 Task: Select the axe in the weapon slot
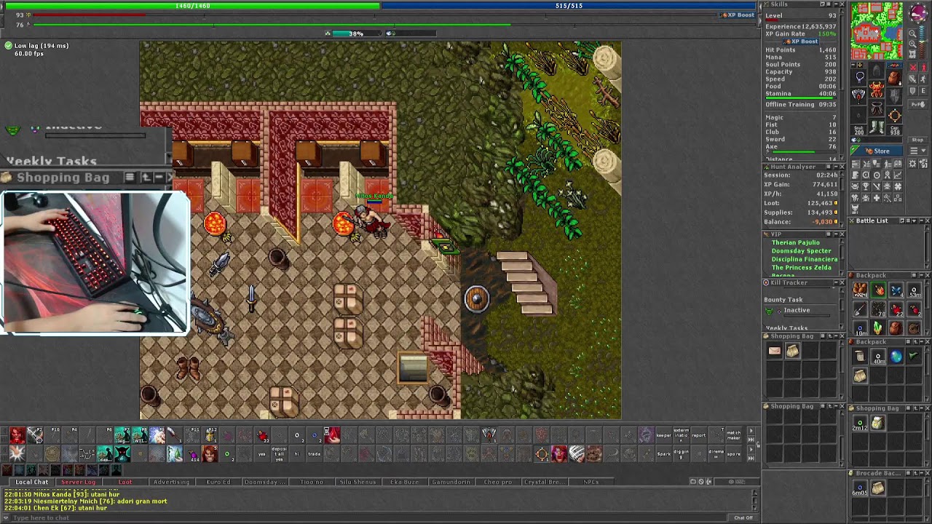[860, 95]
